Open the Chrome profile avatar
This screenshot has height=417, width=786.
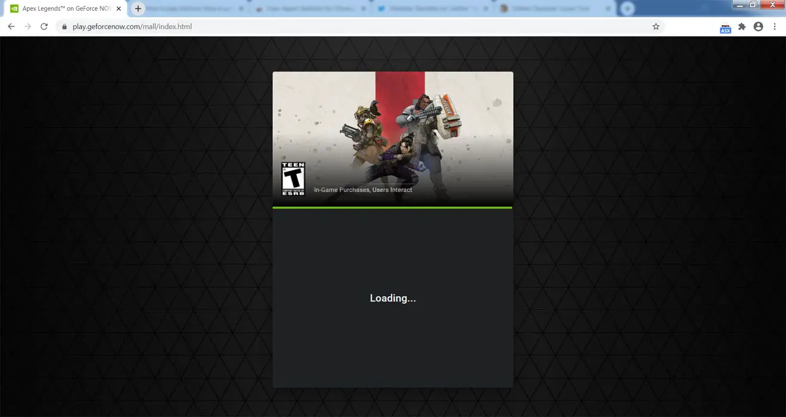[x=758, y=26]
